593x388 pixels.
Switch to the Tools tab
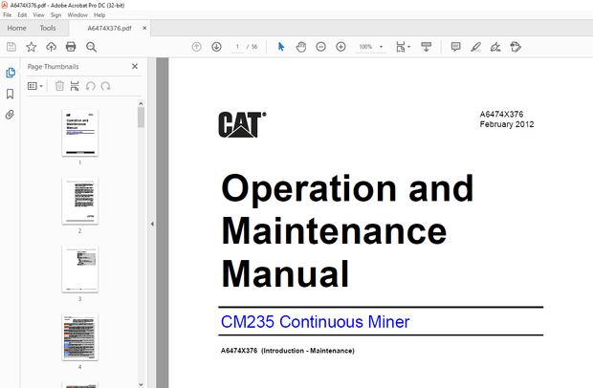[x=48, y=28]
